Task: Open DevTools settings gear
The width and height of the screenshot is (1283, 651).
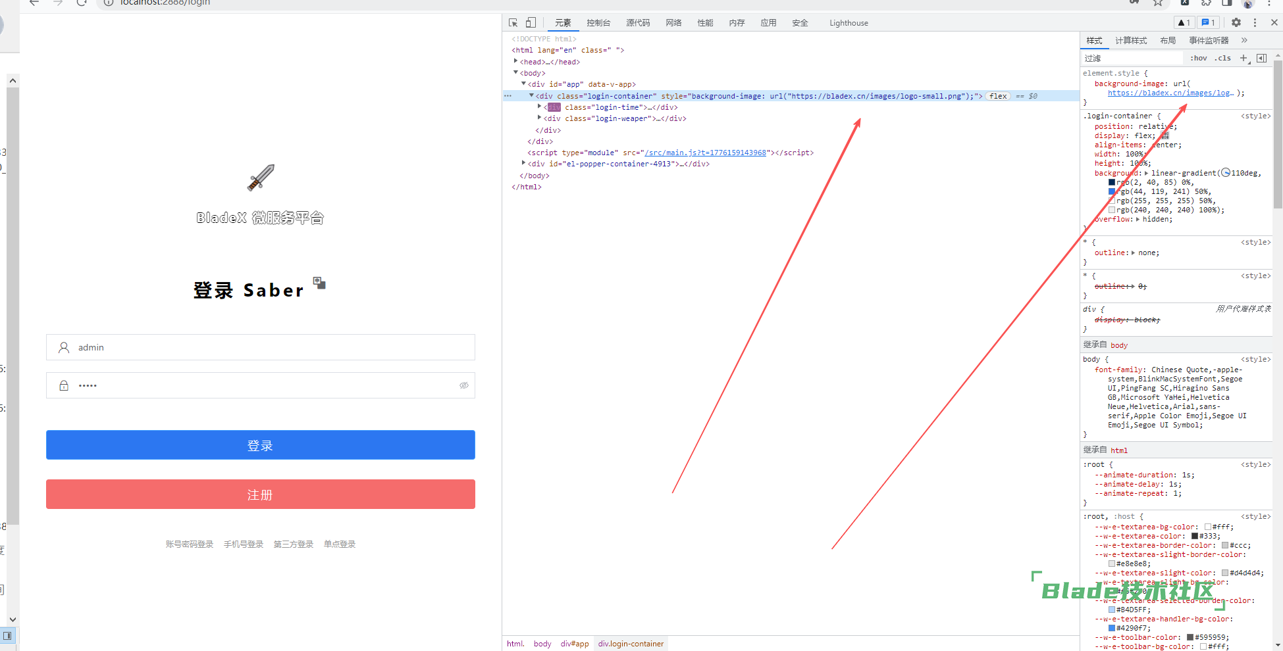Action: coord(1236,22)
